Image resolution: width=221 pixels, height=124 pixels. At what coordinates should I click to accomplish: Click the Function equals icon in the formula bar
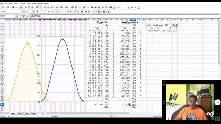[x=27, y=16]
